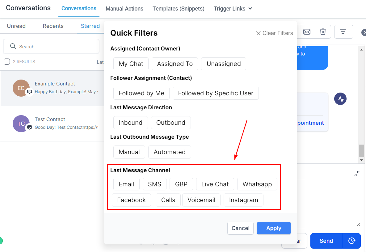Screen dimensions: 366x252
Task: Click the search magnifier icon
Action: pyautogui.click(x=13, y=46)
